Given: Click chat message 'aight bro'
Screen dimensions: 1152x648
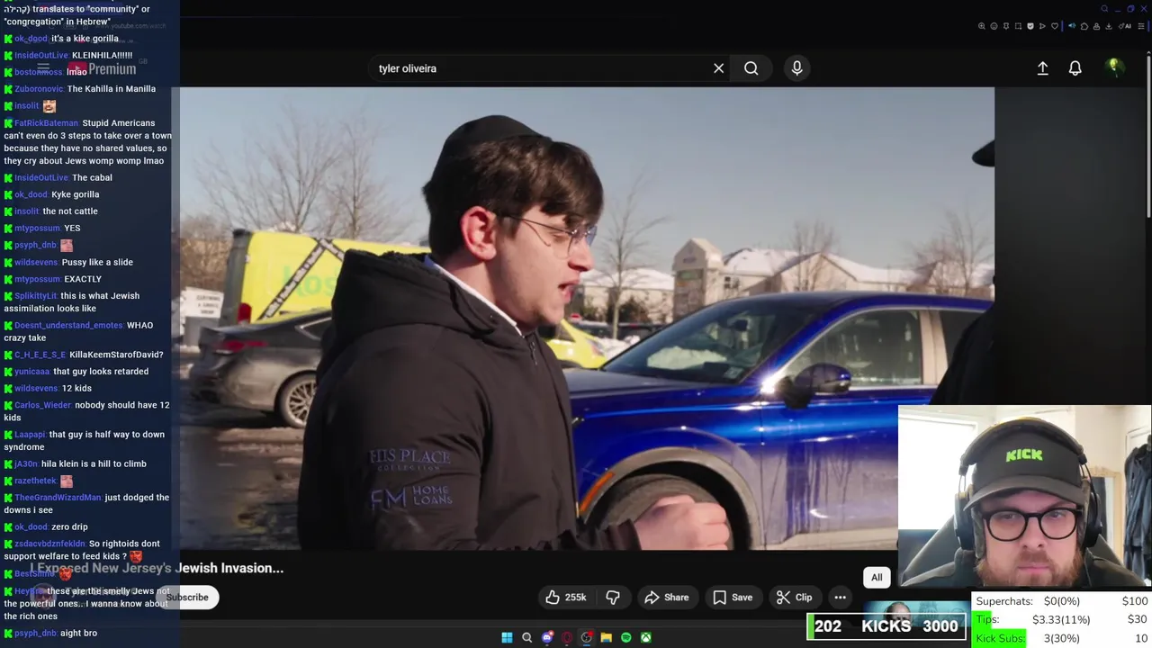Looking at the screenshot, I should tap(78, 634).
